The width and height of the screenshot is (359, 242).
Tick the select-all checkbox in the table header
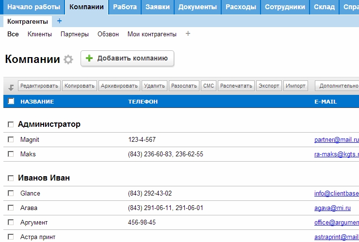coord(11,102)
